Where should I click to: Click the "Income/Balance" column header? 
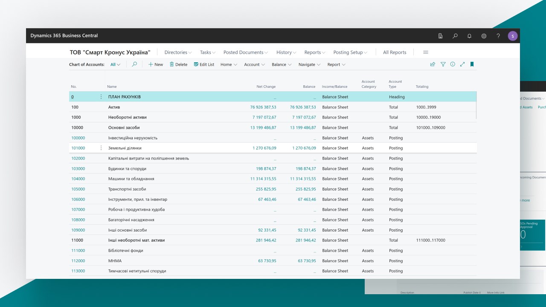[335, 87]
